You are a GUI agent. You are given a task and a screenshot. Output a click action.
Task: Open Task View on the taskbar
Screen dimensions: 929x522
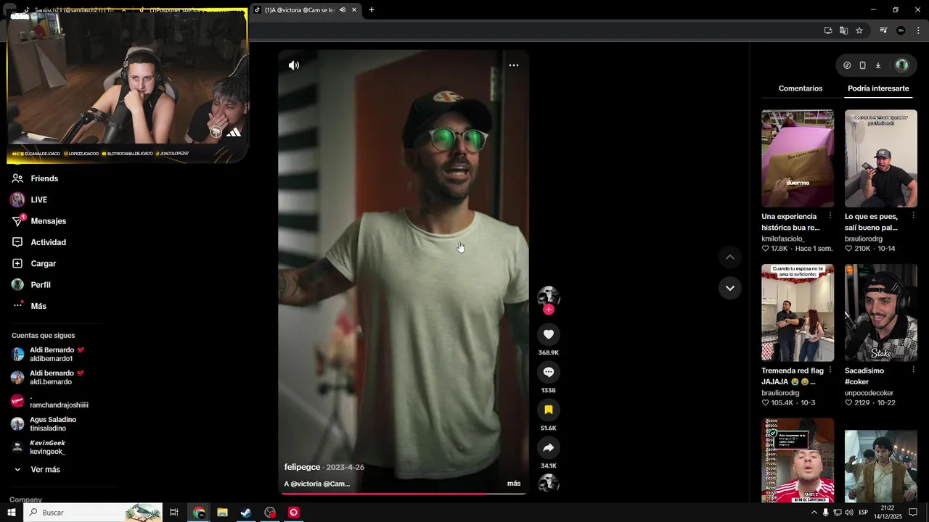[174, 513]
